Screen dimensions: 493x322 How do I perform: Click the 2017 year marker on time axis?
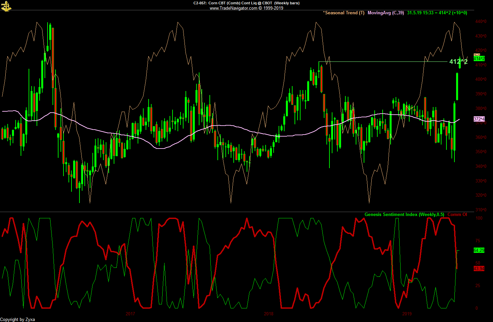click(130, 314)
